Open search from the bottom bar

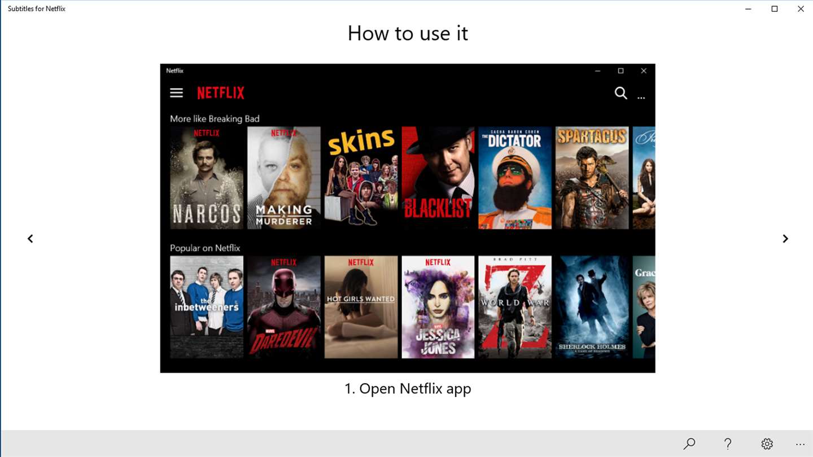(689, 444)
